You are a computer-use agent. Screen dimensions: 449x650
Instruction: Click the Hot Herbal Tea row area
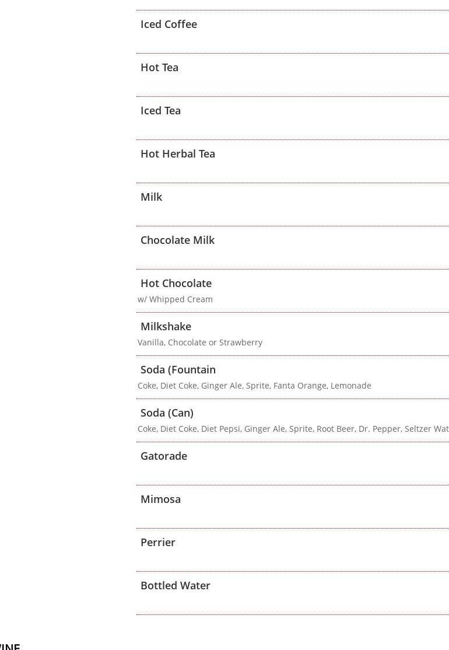coord(293,161)
